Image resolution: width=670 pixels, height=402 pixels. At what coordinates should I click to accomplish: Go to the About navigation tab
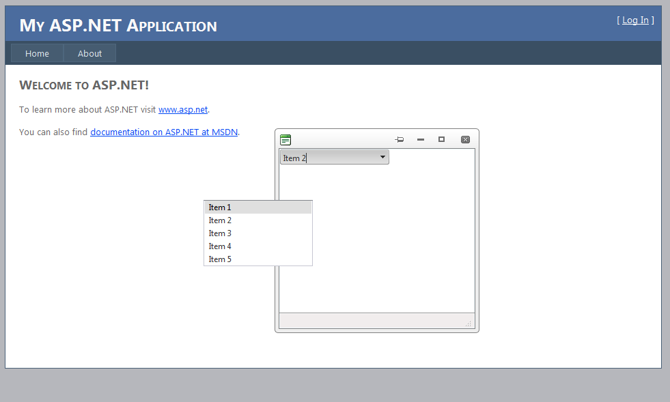pyautogui.click(x=89, y=53)
